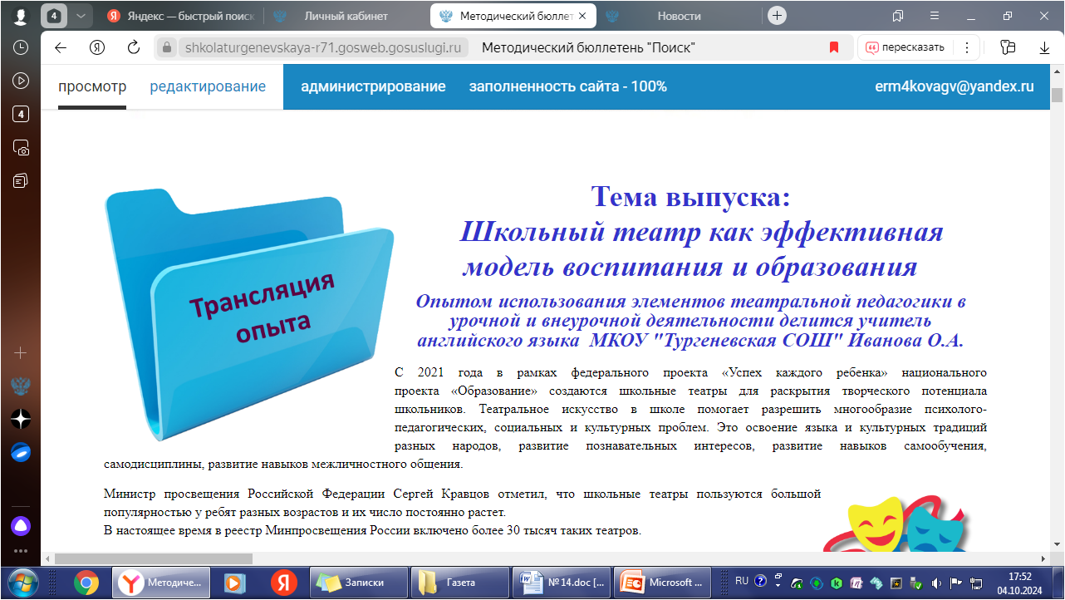Image resolution: width=1065 pixels, height=600 pixels.
Task: Open the red Яндекс taskbar icon
Action: [283, 583]
